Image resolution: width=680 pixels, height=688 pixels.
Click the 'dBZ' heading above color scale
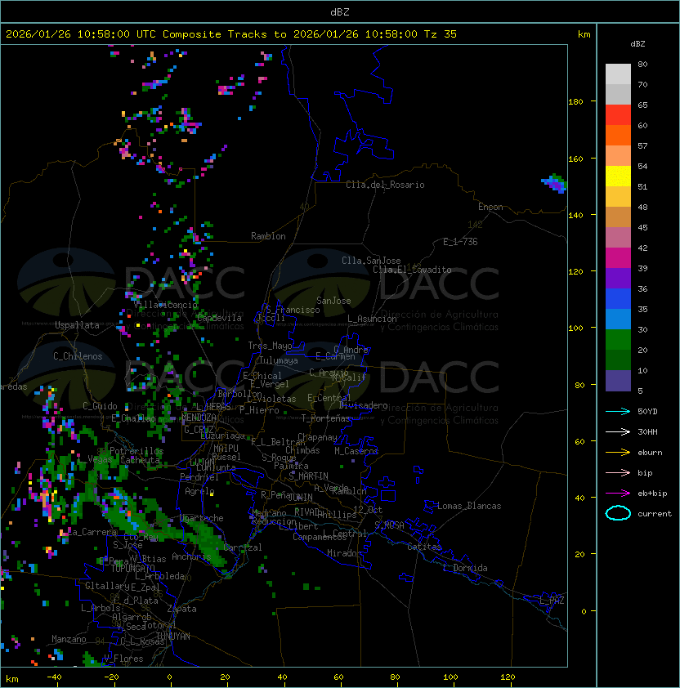point(637,44)
